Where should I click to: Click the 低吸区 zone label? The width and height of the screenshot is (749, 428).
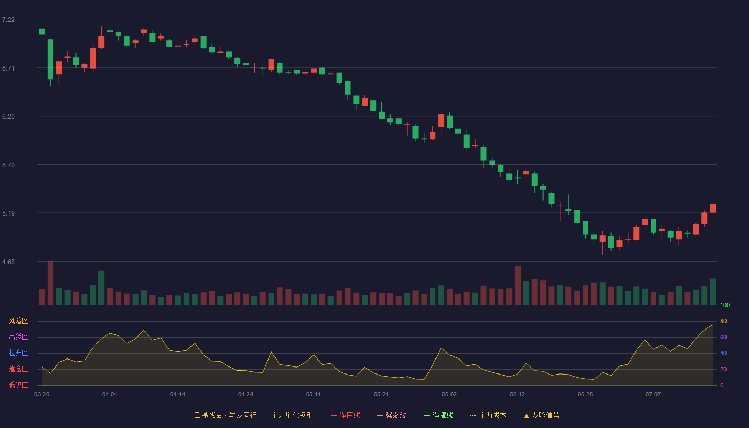point(18,385)
